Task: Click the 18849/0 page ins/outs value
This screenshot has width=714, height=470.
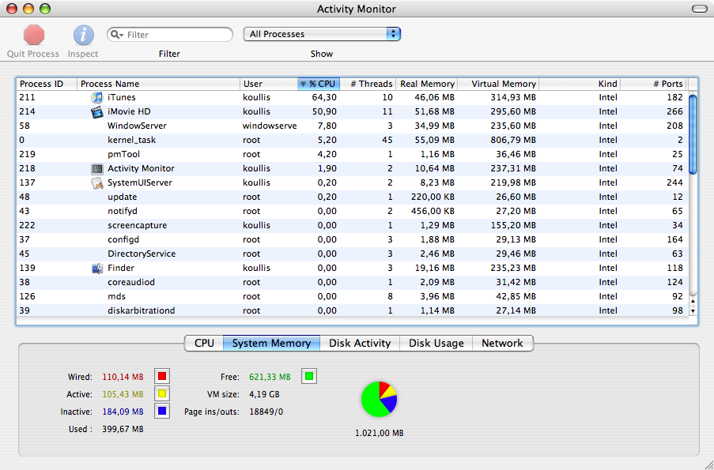Action: click(x=266, y=412)
